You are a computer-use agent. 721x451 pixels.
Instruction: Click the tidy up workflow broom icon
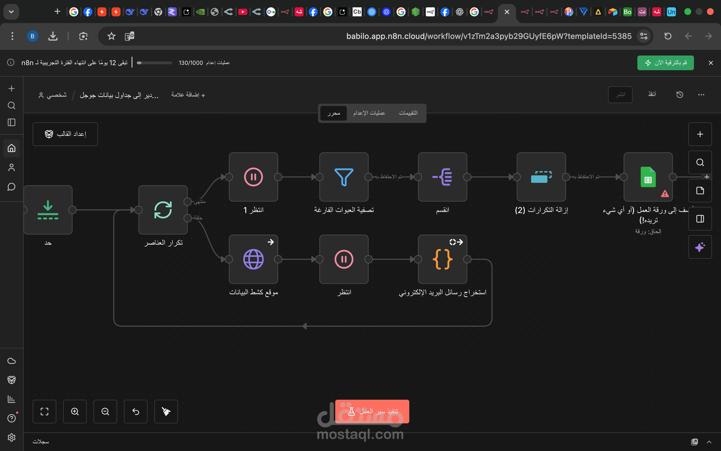point(166,411)
